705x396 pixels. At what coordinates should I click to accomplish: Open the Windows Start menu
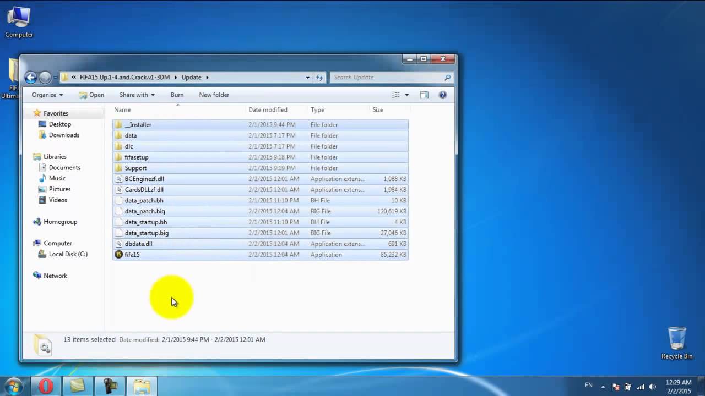pyautogui.click(x=13, y=386)
